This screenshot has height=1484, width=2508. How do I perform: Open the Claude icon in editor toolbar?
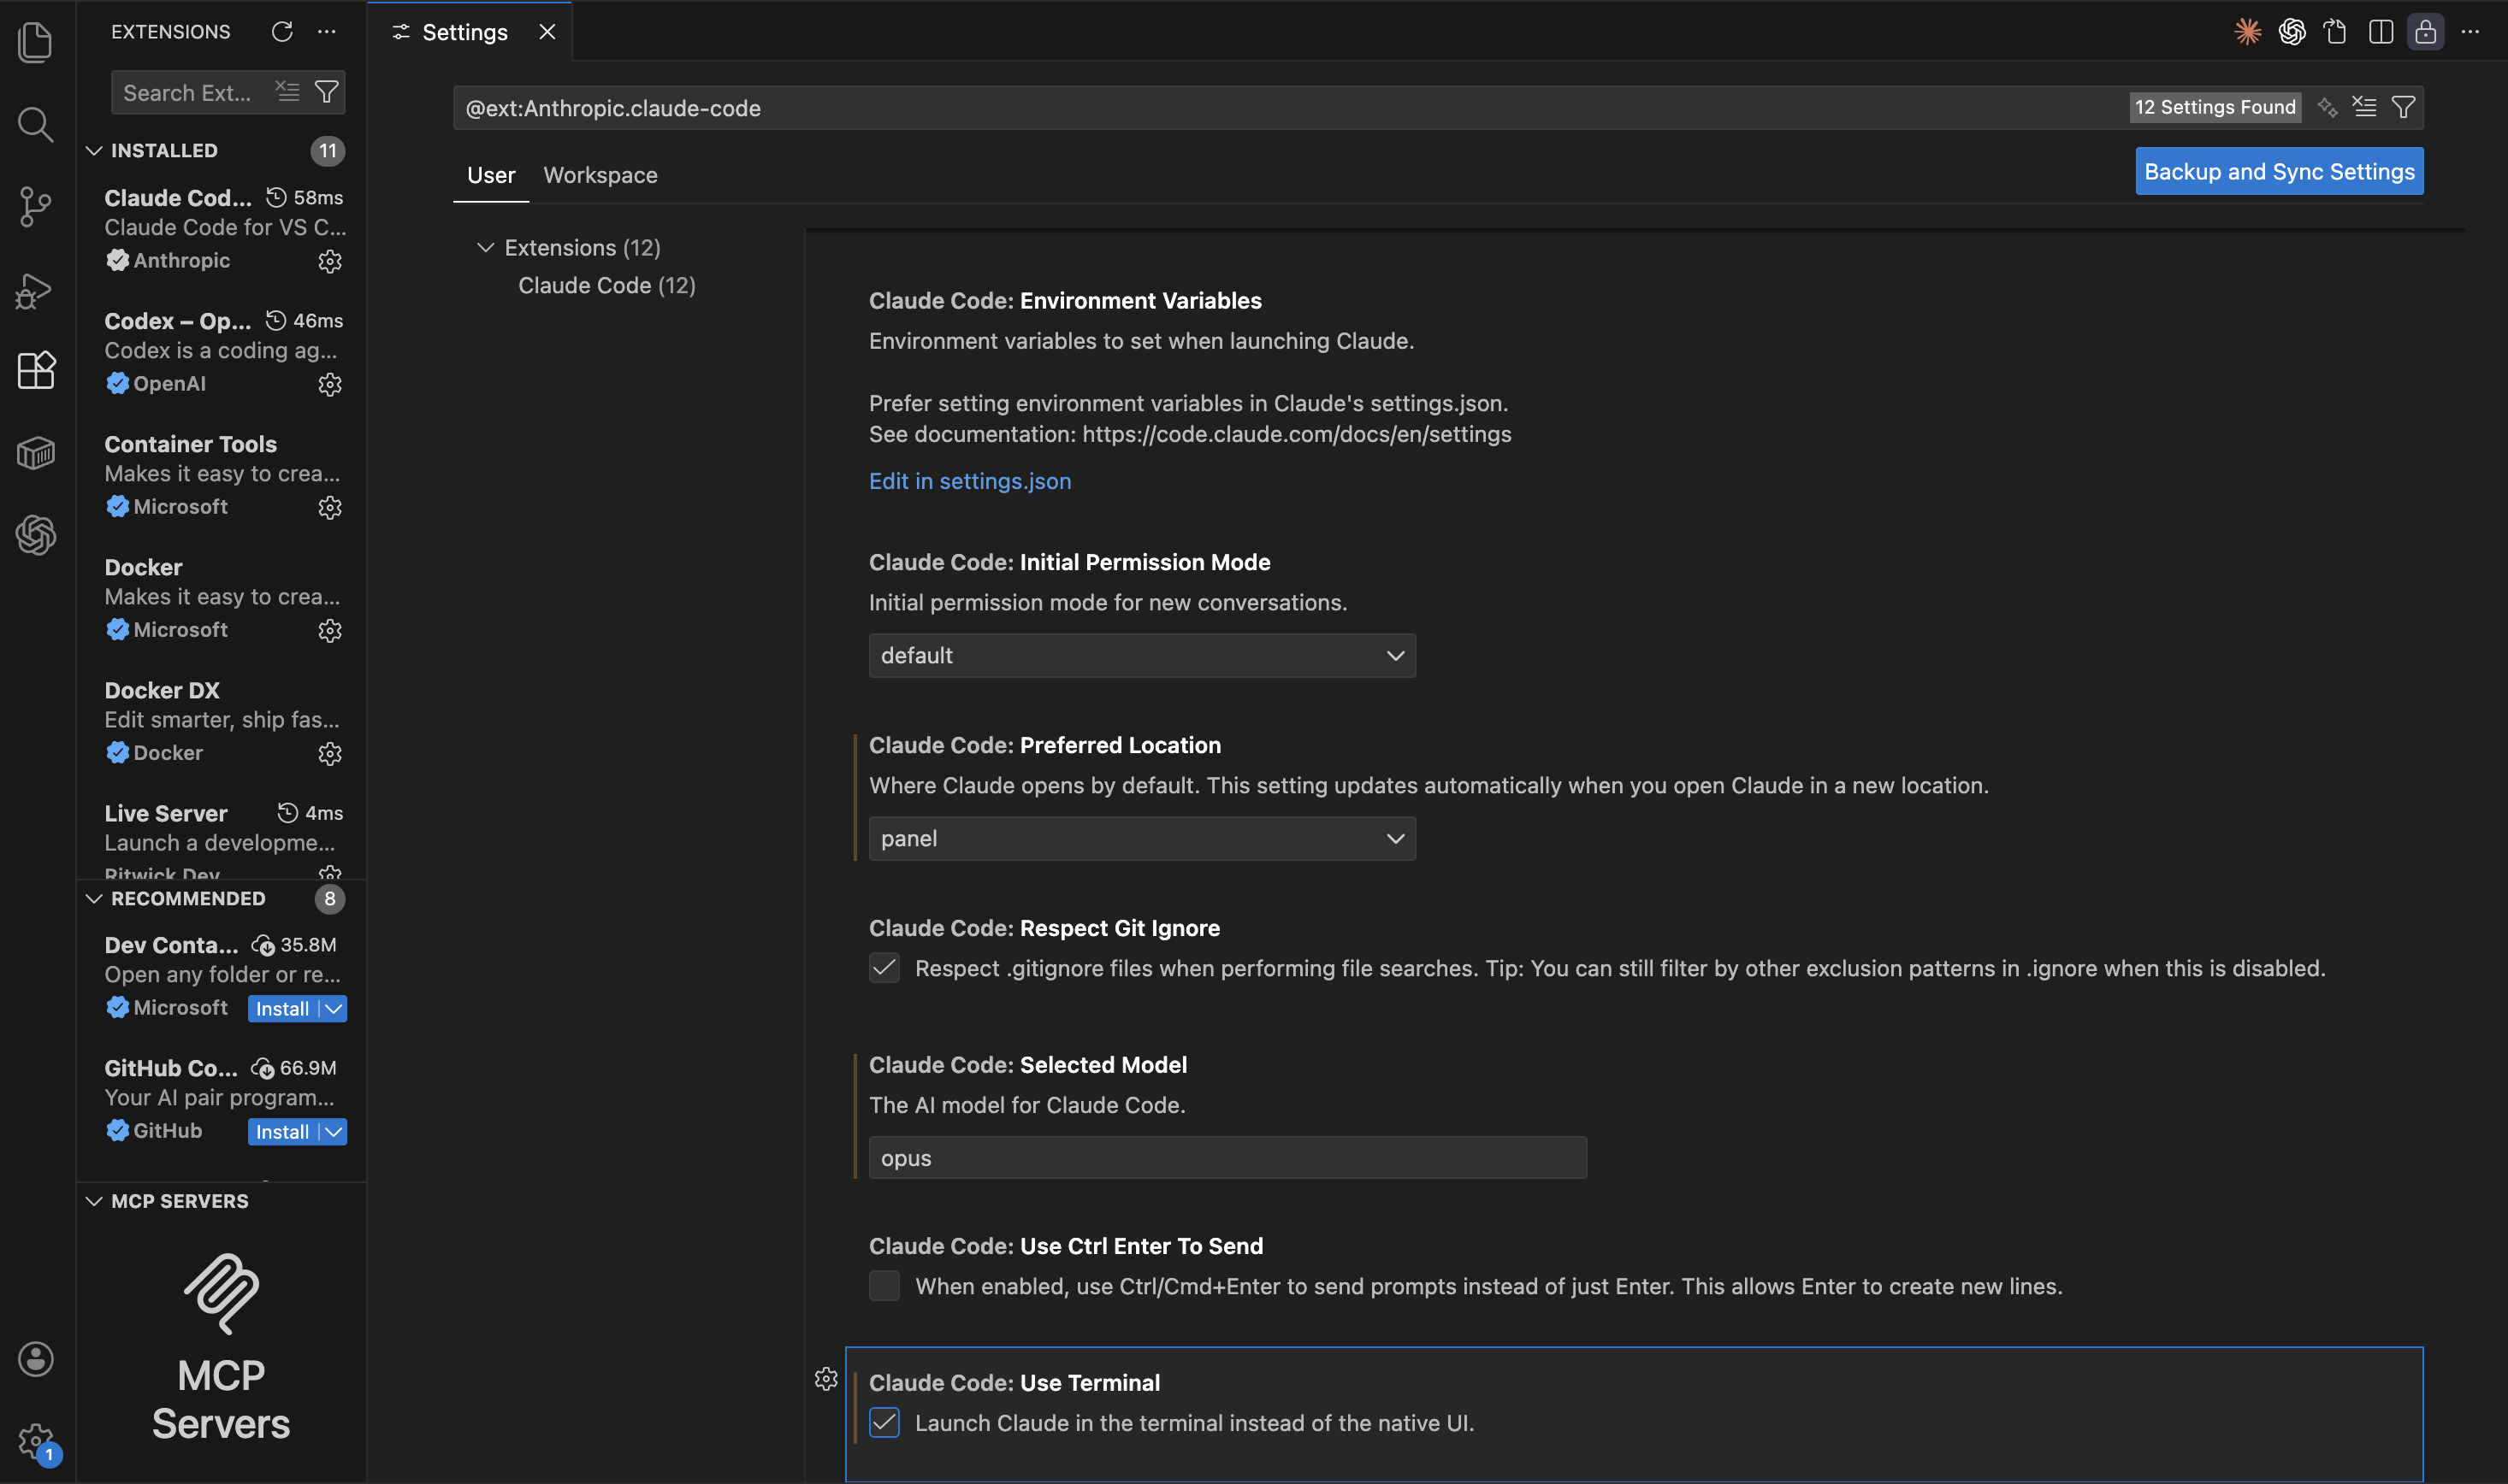(2247, 31)
